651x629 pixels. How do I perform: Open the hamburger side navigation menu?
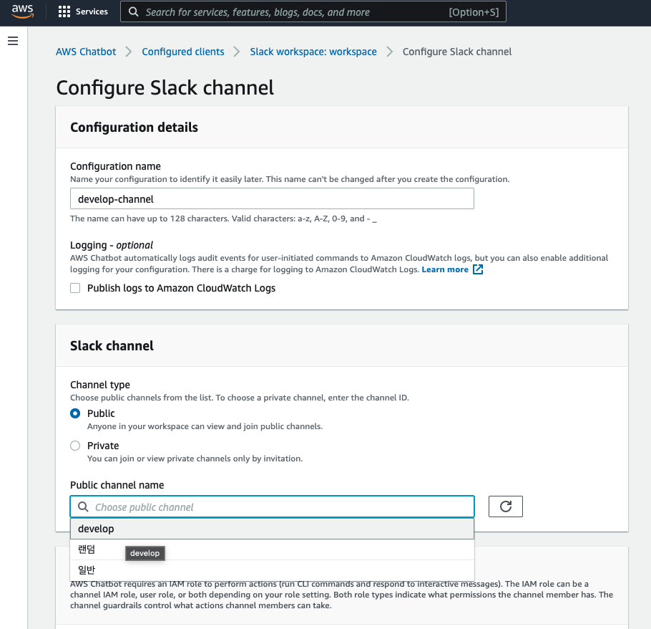pos(13,41)
